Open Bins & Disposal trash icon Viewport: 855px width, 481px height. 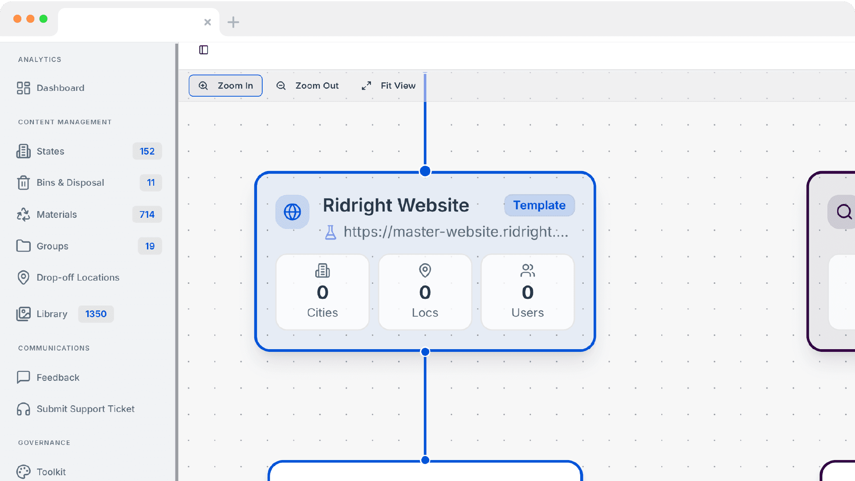pyautogui.click(x=23, y=183)
